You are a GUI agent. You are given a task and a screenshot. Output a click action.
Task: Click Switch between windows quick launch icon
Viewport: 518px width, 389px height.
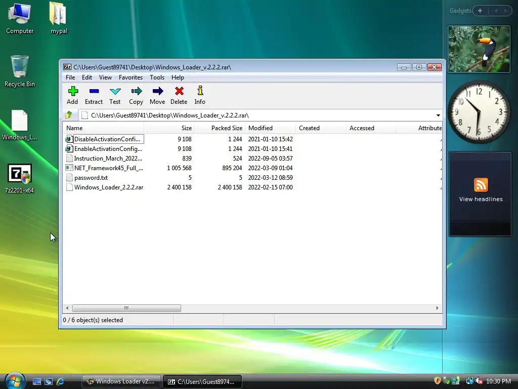click(49, 382)
